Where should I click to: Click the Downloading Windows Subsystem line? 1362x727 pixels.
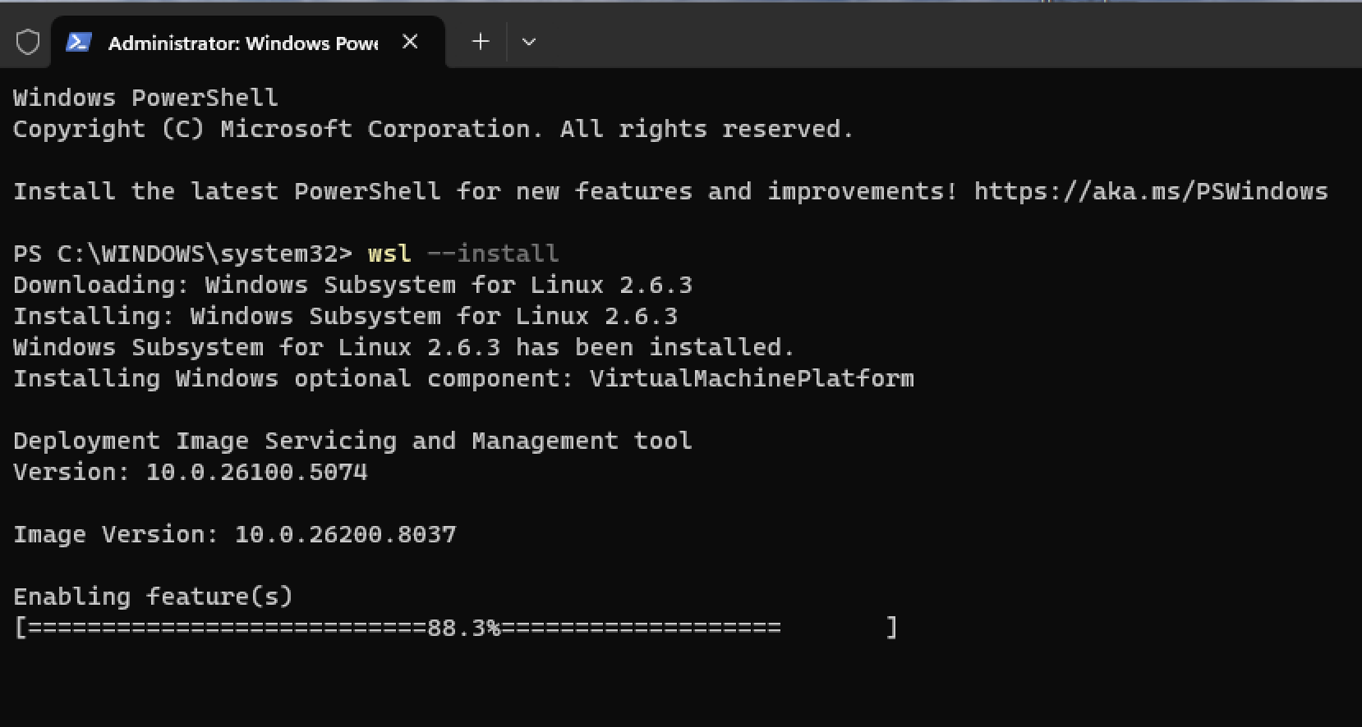click(352, 285)
